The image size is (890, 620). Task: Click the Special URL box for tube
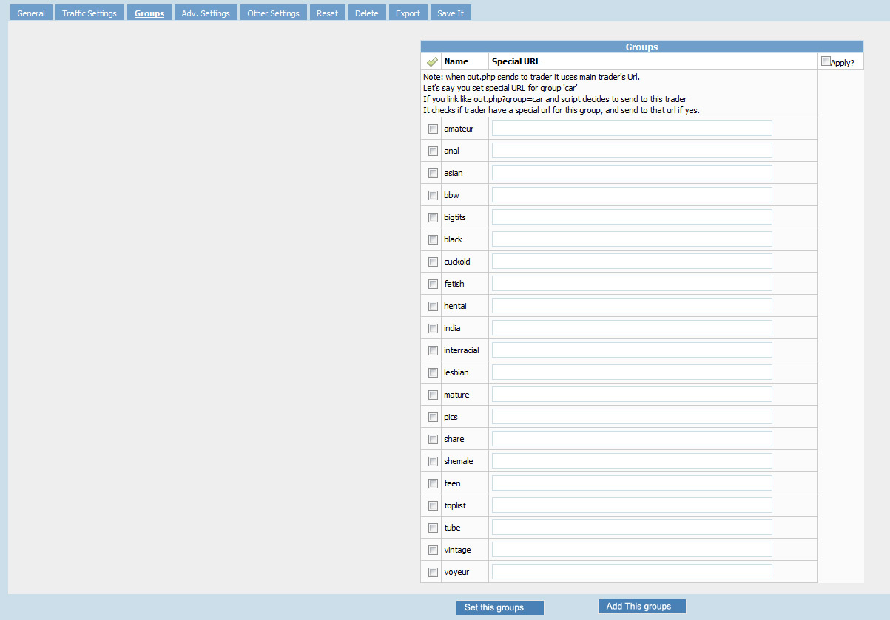point(633,528)
